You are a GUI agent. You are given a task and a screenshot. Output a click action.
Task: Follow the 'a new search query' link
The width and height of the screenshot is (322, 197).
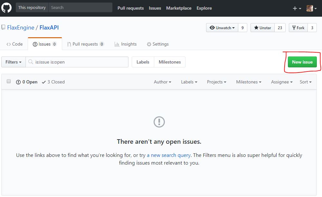pyautogui.click(x=169, y=155)
